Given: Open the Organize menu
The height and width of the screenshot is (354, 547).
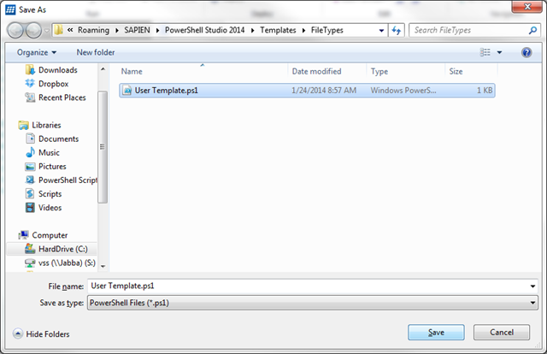Looking at the screenshot, I should coord(37,52).
